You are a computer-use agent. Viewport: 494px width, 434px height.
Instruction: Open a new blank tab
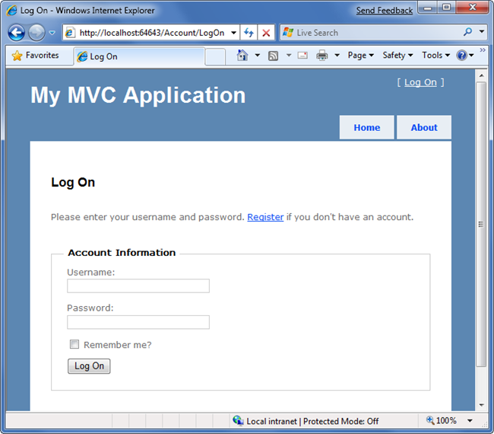(215, 57)
